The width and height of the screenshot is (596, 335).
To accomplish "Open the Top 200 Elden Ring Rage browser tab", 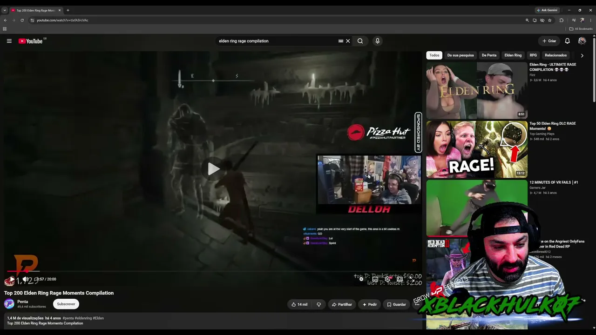I will [35, 10].
